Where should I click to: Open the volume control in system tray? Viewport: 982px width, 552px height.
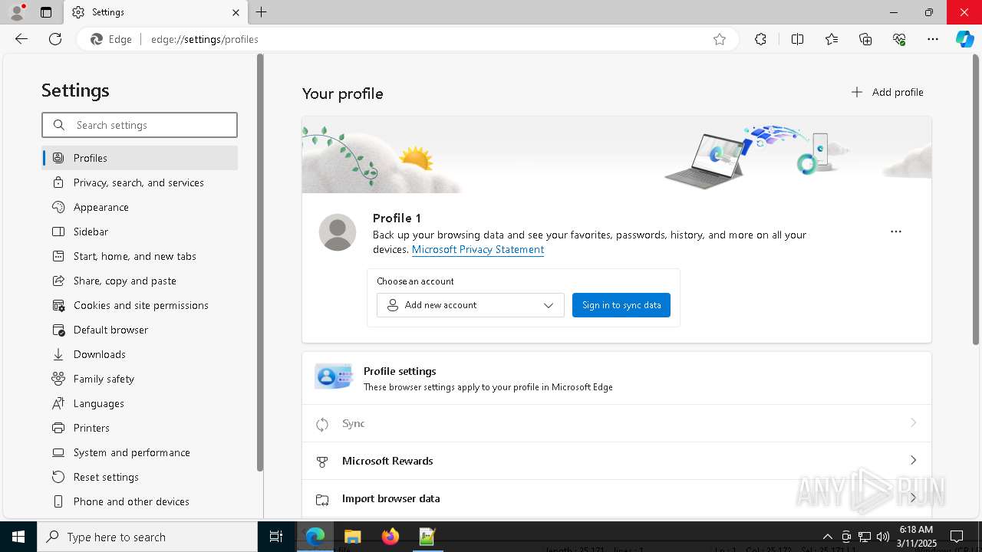click(883, 537)
